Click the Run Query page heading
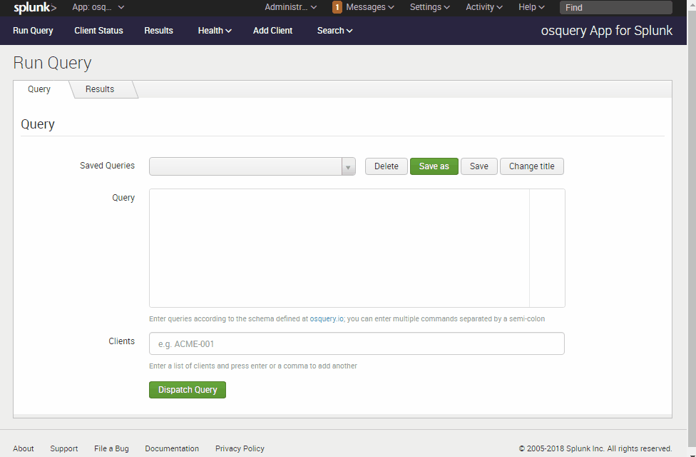 point(52,63)
